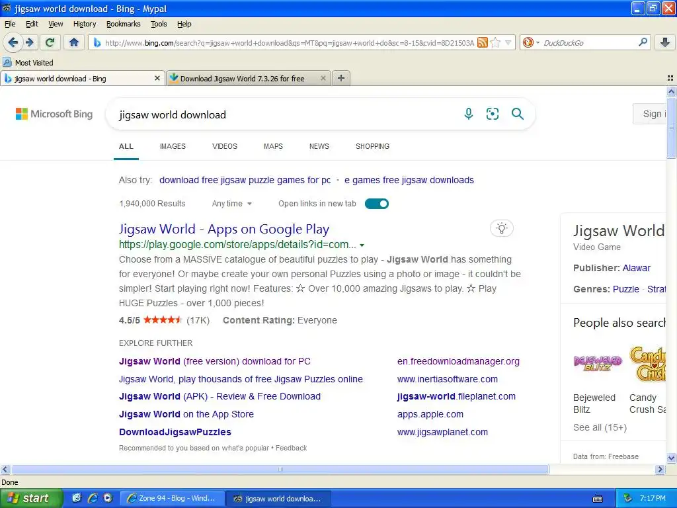Screen dimensions: 677x508
Task: Open the History menu
Action: coord(85,24)
